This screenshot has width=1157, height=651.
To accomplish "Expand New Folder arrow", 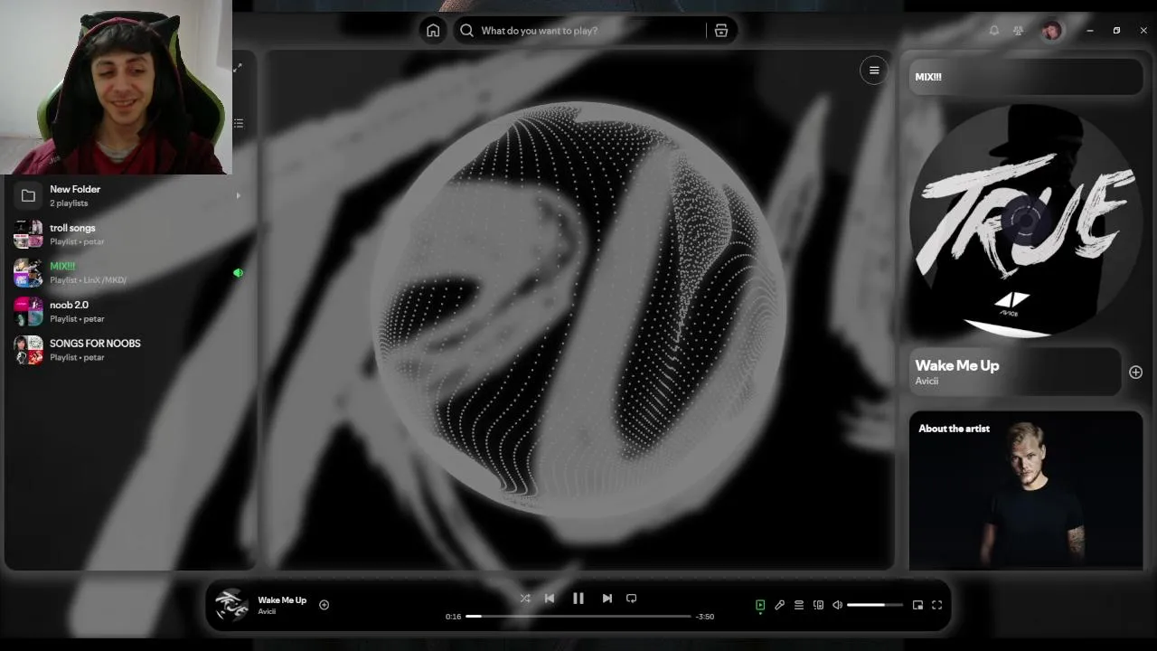I will [239, 195].
